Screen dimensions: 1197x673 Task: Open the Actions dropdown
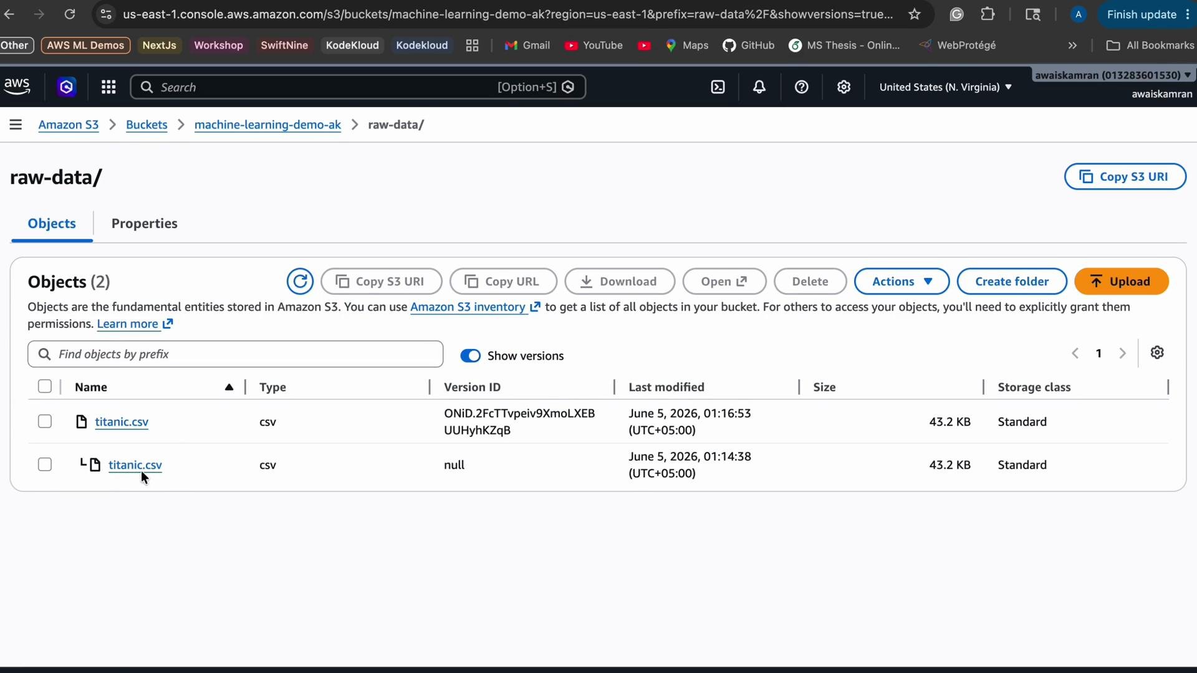901,282
